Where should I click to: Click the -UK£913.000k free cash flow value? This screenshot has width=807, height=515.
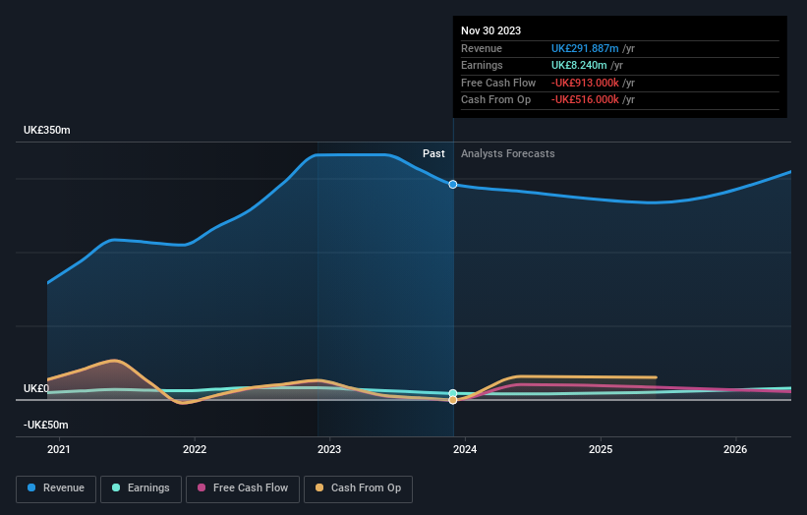(585, 83)
